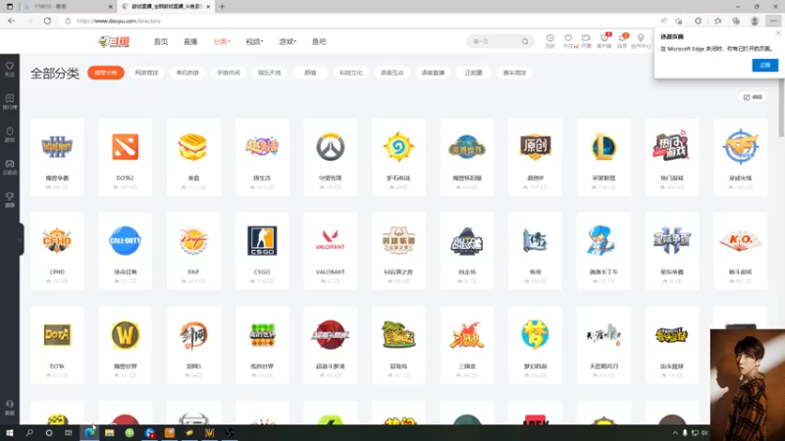Open the VALORANT category tile
Viewport: 785px width, 441px height.
(x=330, y=251)
